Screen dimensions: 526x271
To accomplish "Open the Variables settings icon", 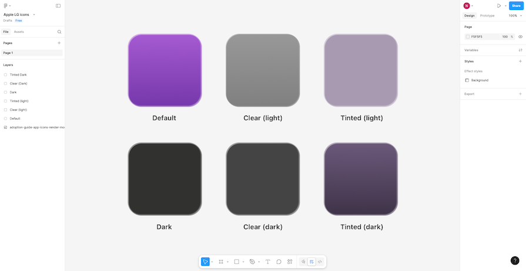I will coord(520,50).
